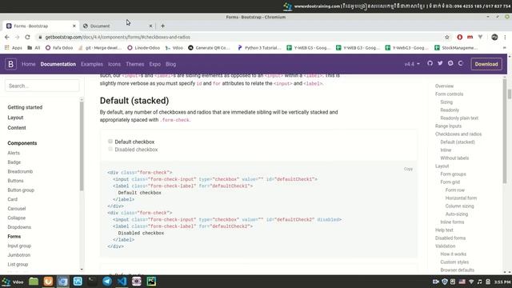
Task: Open the browser profile avatar
Action: [494, 38]
